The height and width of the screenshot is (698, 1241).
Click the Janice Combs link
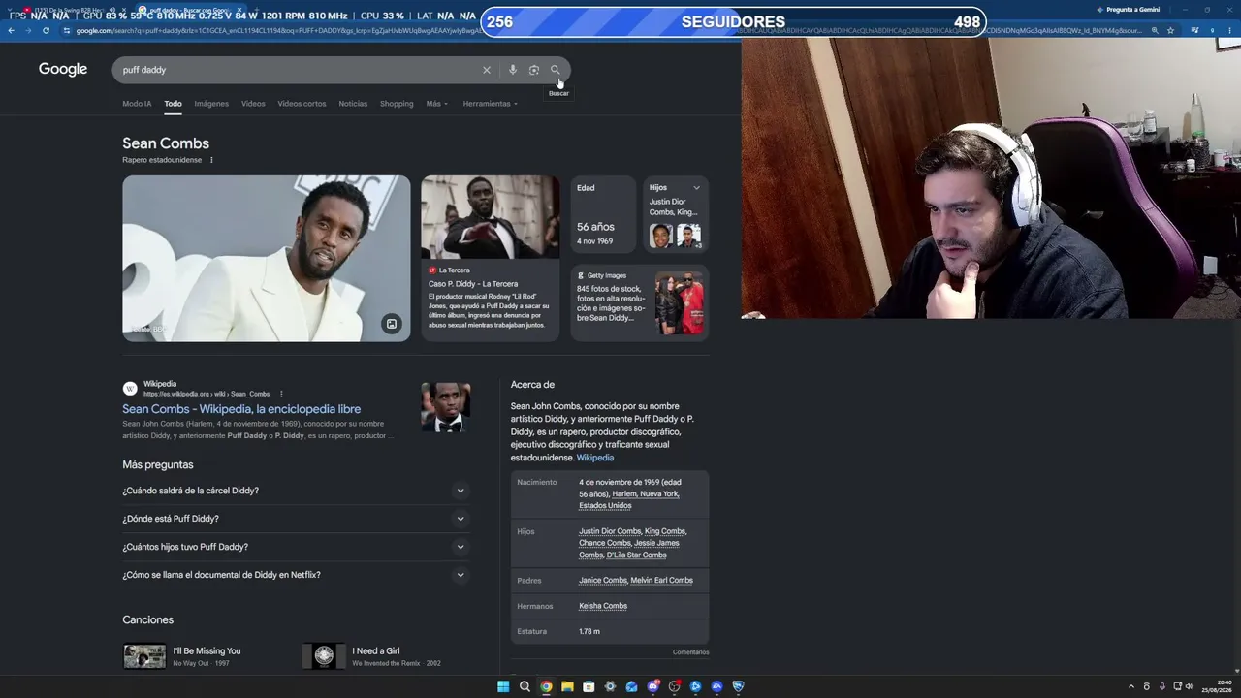tap(603, 581)
